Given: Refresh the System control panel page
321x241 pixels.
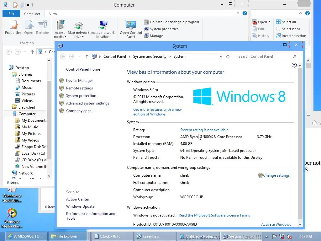Looking at the screenshot, I should [228, 56].
